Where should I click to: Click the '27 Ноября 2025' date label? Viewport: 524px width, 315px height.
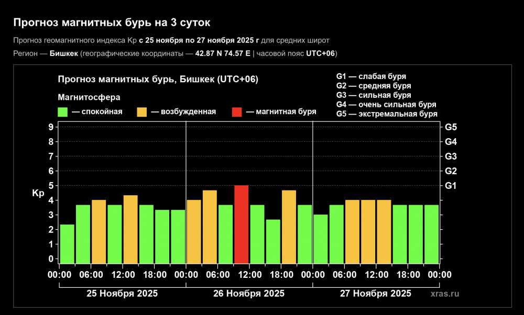tap(375, 294)
